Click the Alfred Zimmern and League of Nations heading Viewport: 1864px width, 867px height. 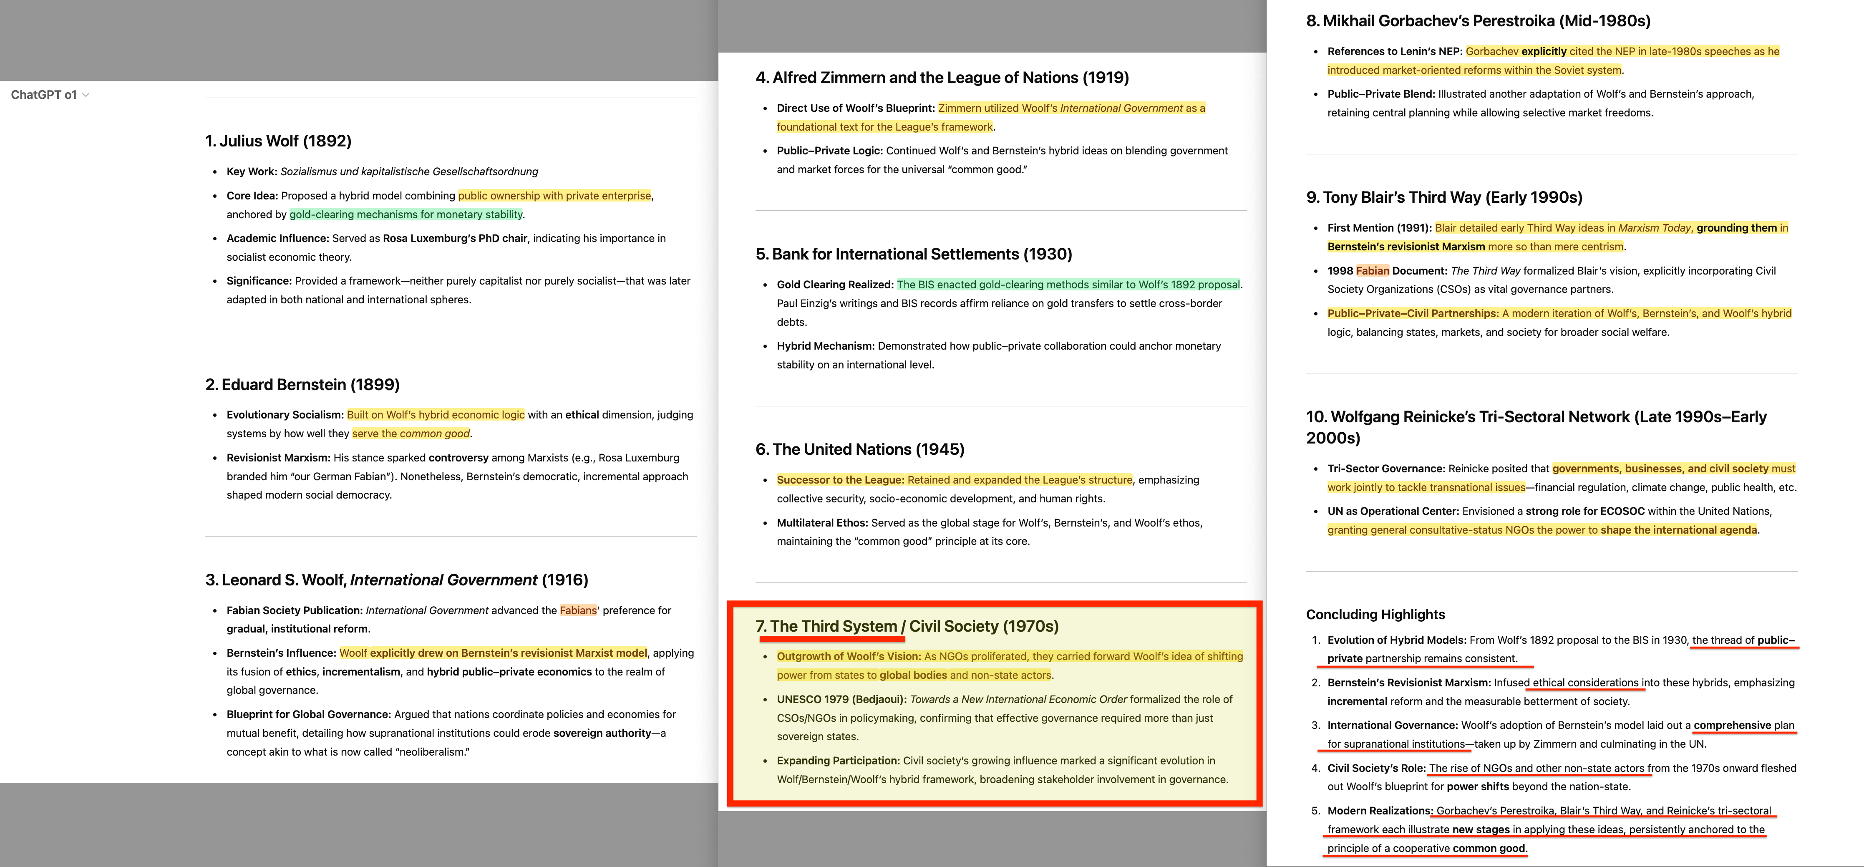[x=942, y=78]
